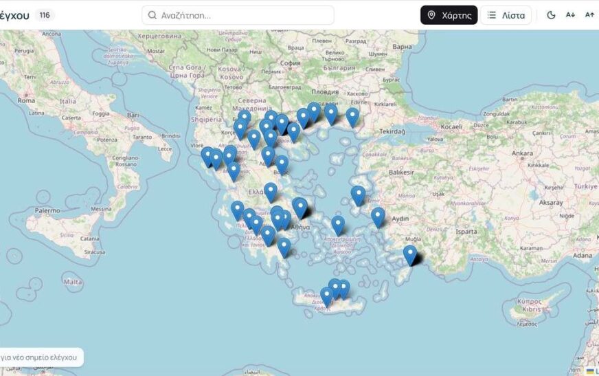Select the leftmost map pin on Crete
Viewport: 599px width, 376px height.
coord(326,297)
